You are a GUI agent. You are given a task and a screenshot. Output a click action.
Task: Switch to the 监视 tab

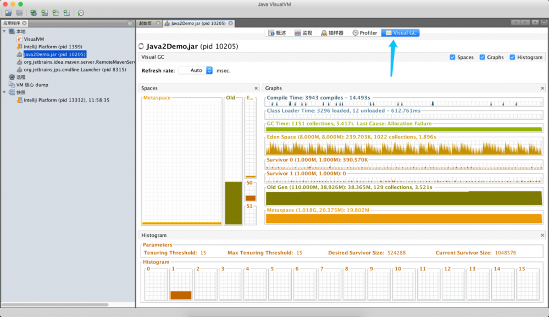coord(304,32)
